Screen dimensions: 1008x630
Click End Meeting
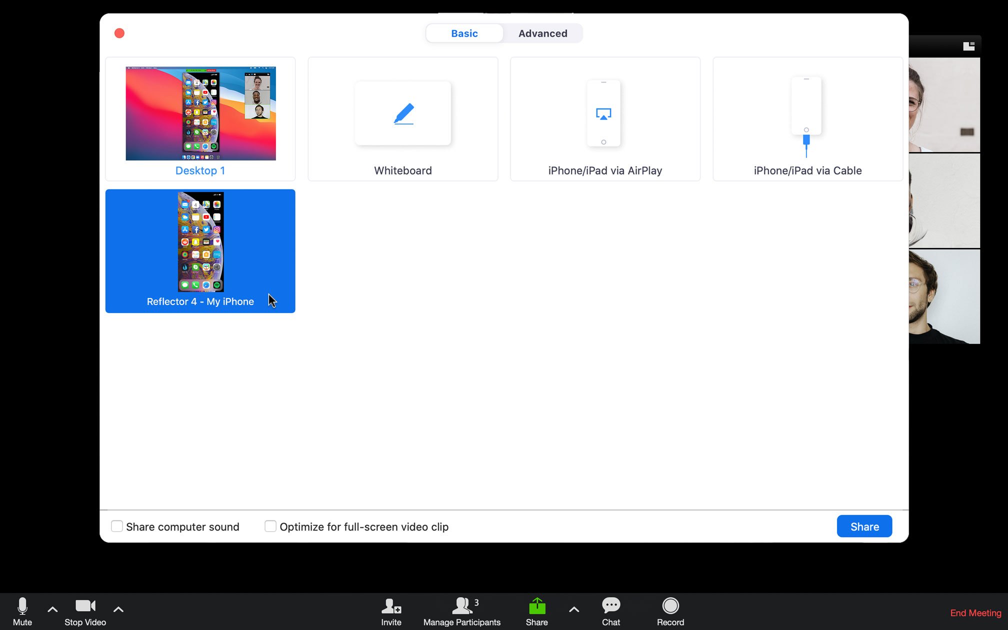pos(975,612)
